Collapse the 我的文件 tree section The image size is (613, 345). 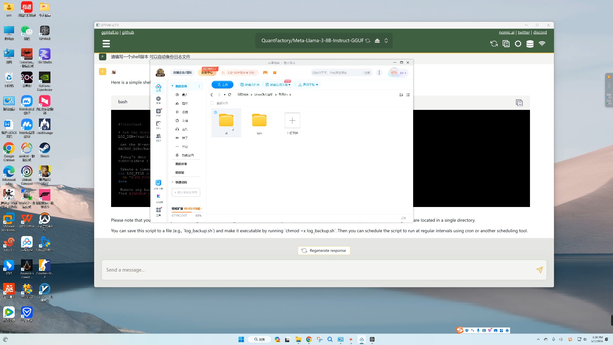(172, 86)
